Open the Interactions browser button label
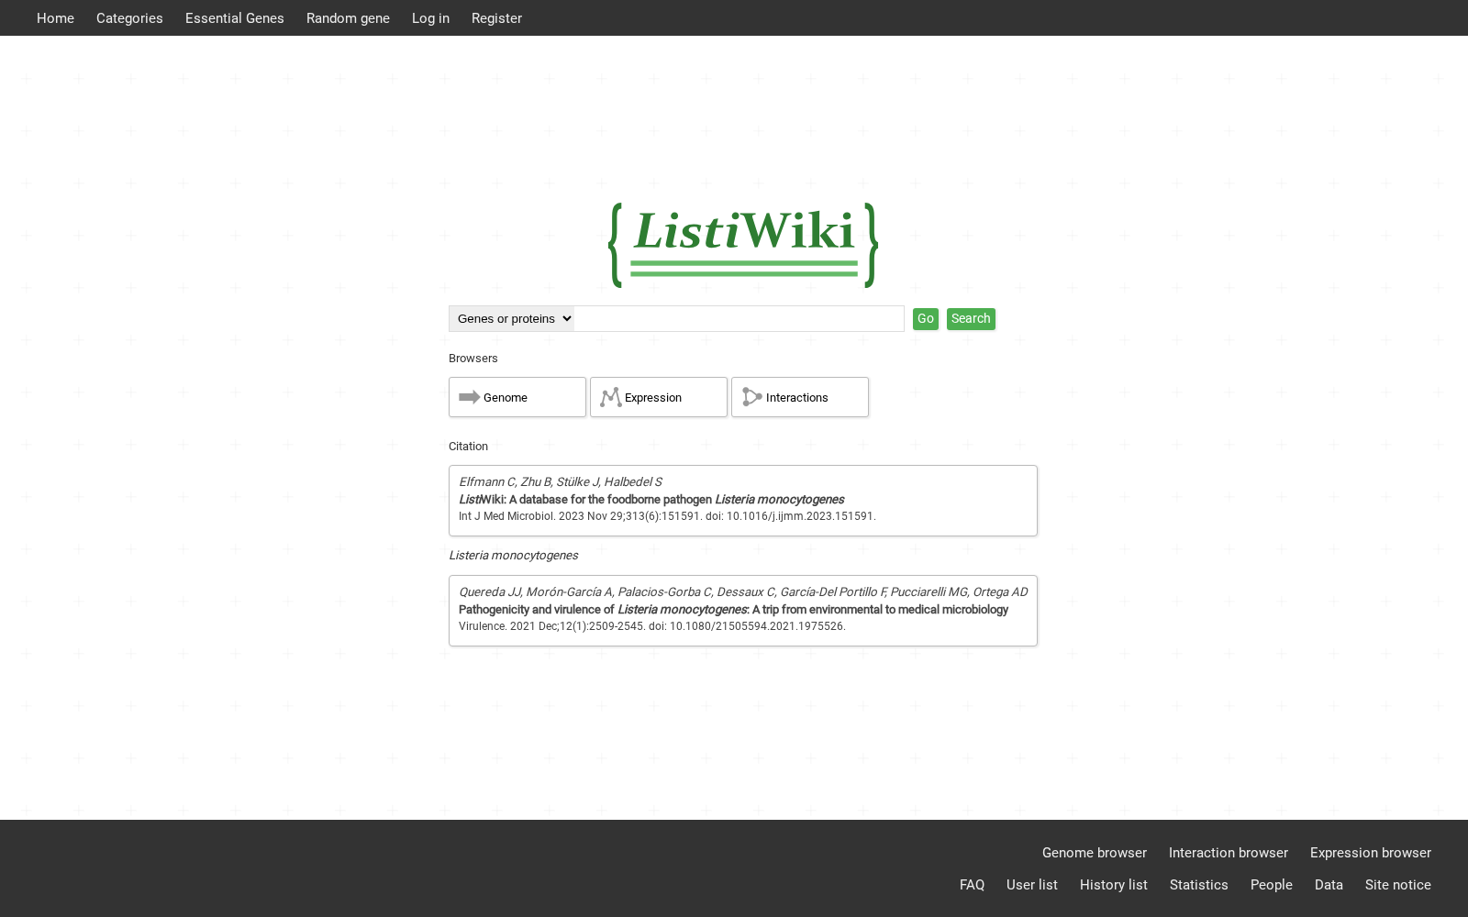Viewport: 1468px width, 917px height. pyautogui.click(x=797, y=398)
